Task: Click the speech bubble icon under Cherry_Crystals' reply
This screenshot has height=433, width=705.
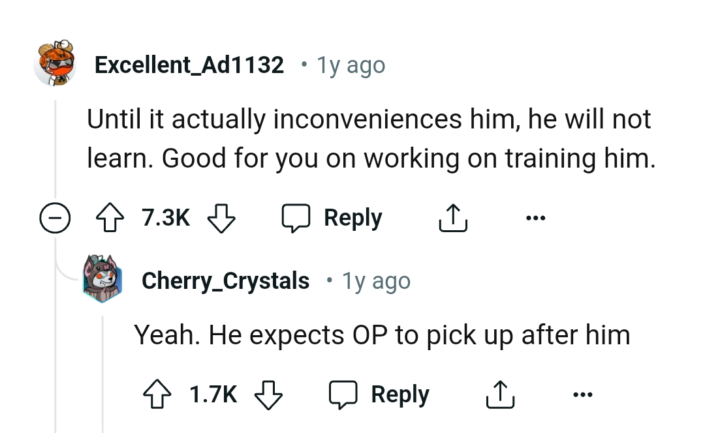Action: tap(343, 395)
